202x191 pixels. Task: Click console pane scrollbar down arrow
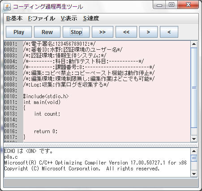pyautogui.click(x=194, y=174)
